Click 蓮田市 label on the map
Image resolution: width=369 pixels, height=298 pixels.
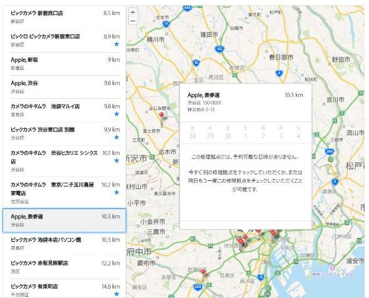point(209,34)
